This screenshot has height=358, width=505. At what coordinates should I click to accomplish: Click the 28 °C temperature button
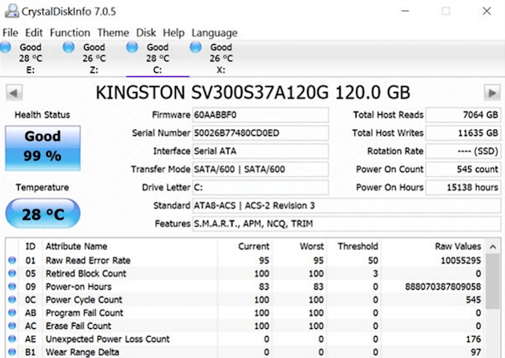tap(42, 214)
